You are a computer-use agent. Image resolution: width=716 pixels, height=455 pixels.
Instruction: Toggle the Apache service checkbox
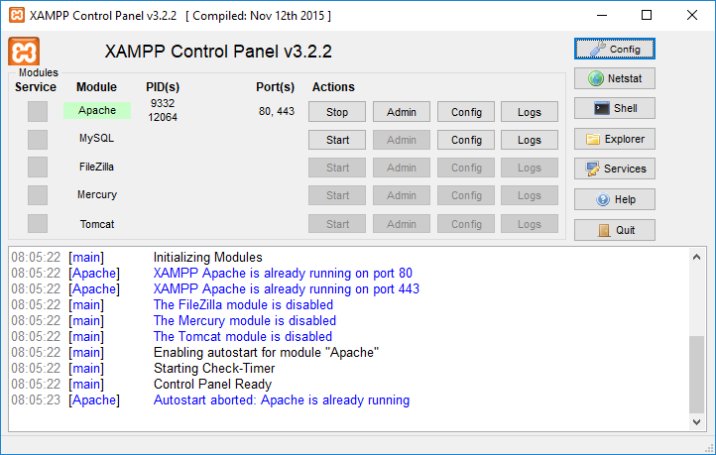[38, 111]
